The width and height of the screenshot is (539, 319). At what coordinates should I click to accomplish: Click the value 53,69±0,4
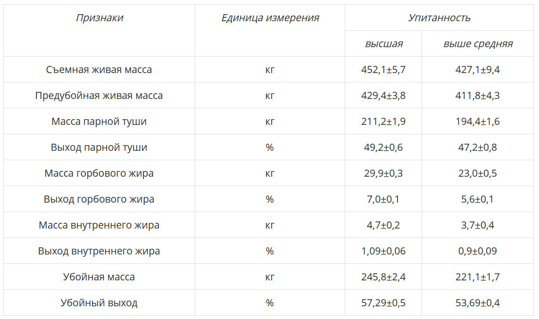(x=478, y=303)
